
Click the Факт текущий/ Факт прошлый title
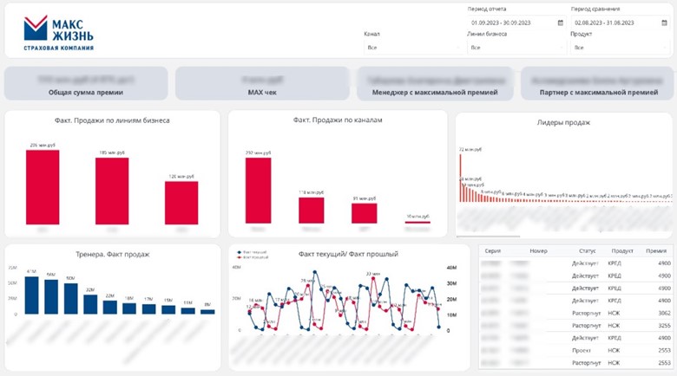[x=348, y=254]
